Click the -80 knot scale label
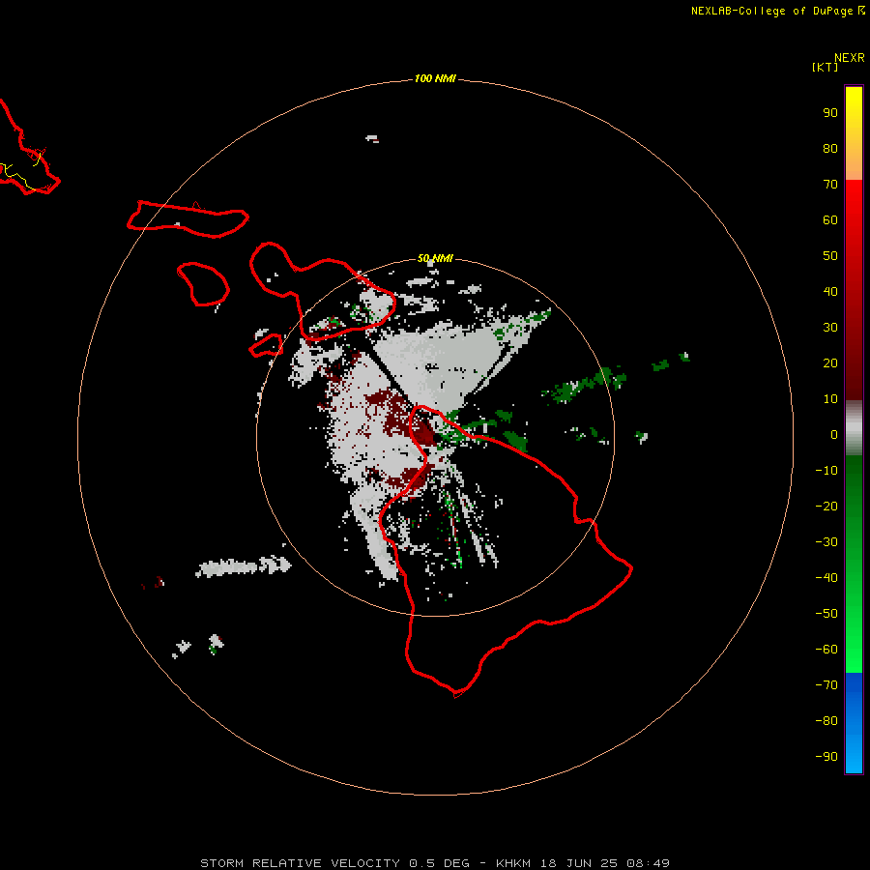 point(826,721)
